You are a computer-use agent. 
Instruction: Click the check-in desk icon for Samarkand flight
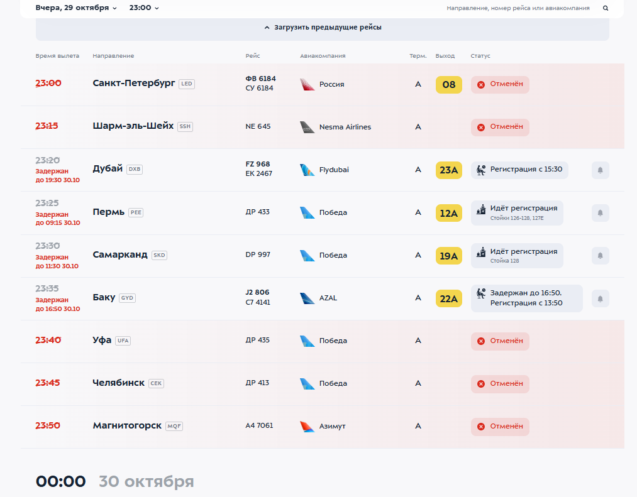click(x=481, y=252)
